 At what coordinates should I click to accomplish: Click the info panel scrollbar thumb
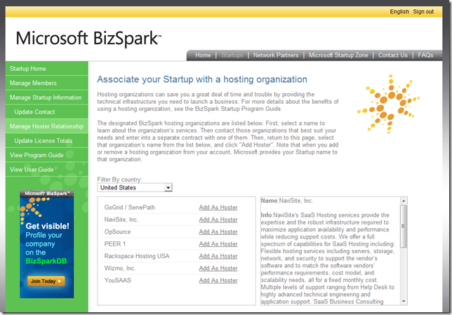(x=404, y=226)
